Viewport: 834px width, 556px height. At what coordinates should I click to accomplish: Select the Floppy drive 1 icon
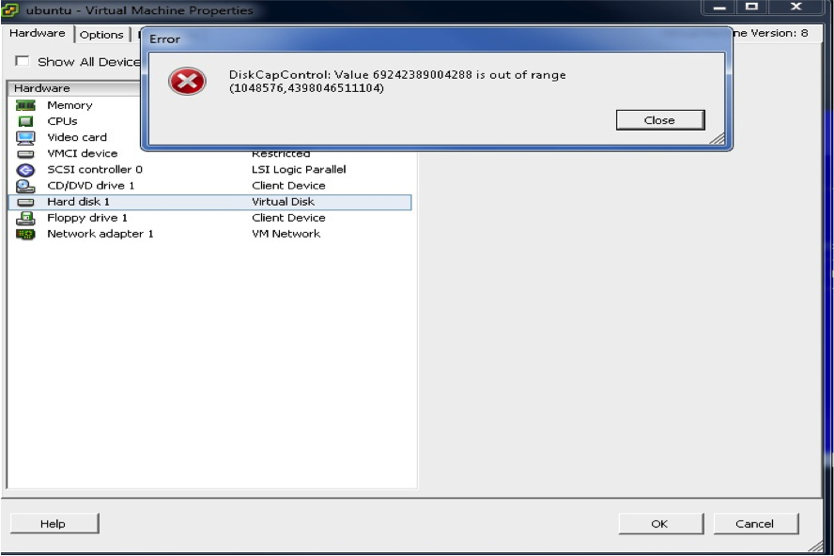click(x=25, y=218)
